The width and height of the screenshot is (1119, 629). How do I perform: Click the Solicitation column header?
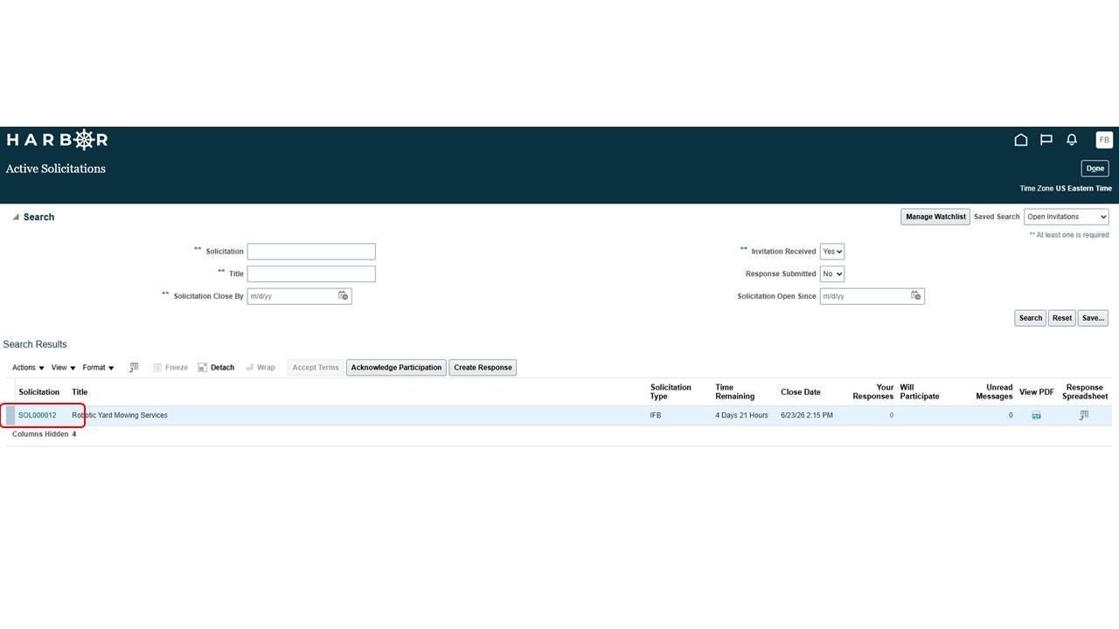coord(39,392)
